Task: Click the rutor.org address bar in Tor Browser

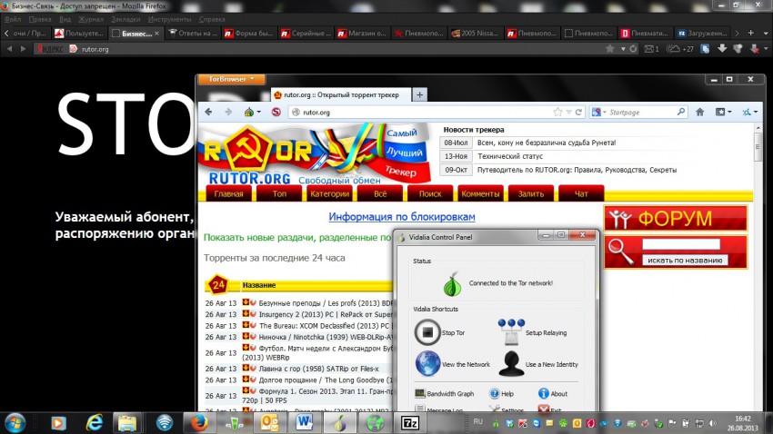Action: pos(418,113)
